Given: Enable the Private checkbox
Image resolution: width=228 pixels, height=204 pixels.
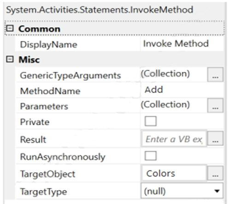Looking at the screenshot, I should click(x=151, y=121).
